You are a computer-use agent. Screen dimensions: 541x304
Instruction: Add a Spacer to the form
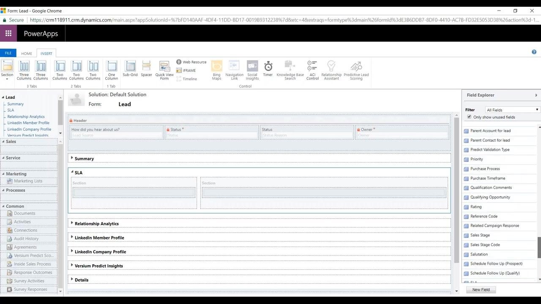[146, 69]
